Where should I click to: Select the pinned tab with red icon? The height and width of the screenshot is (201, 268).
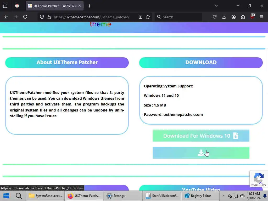17,6
